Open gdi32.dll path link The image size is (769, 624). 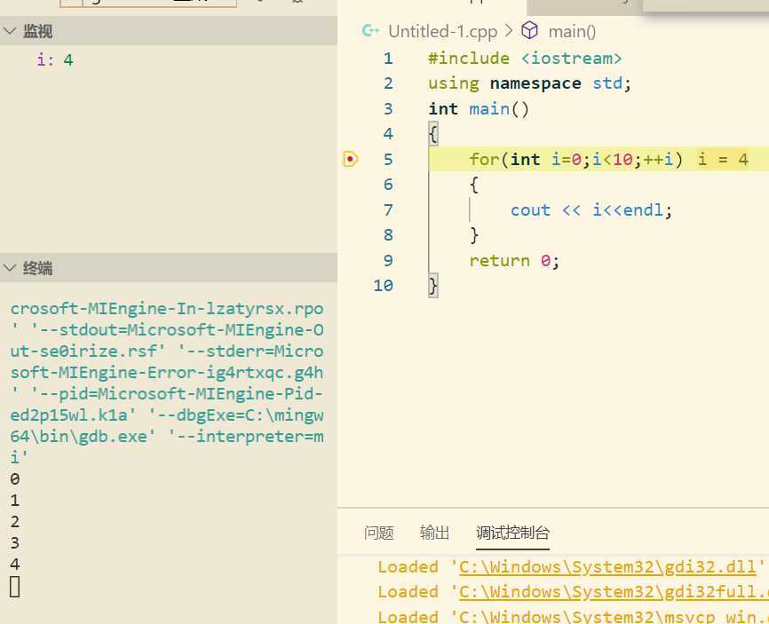(x=607, y=567)
